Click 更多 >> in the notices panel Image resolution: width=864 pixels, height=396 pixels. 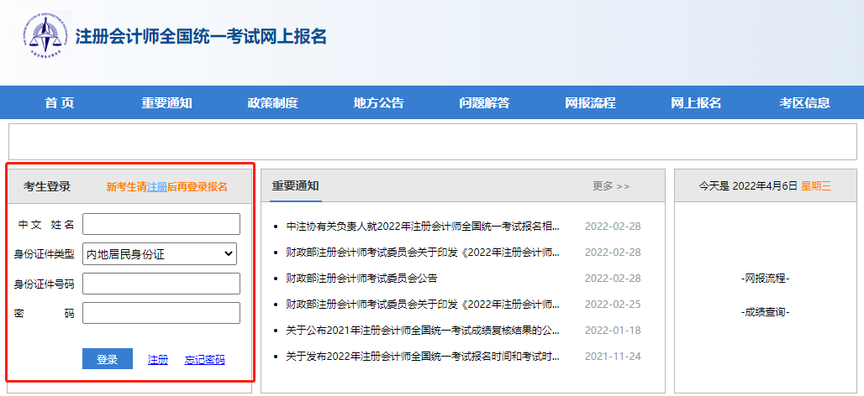click(x=610, y=186)
